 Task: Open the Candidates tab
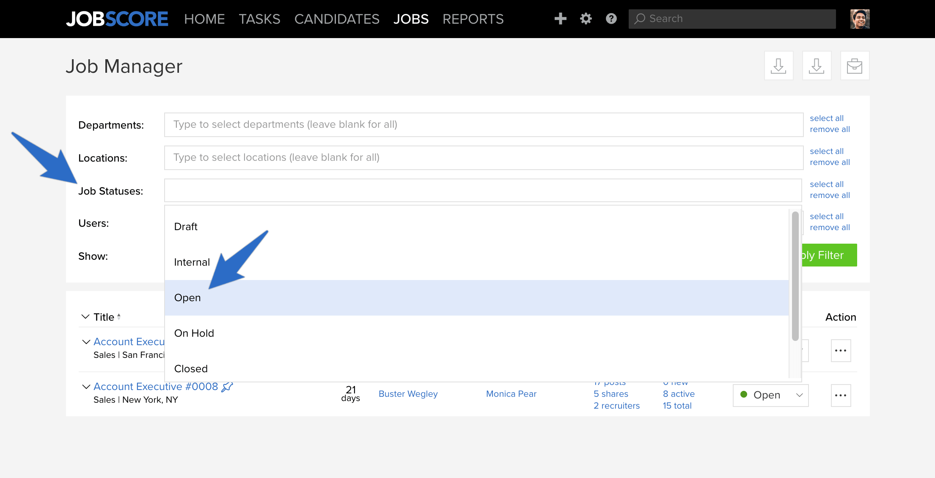tap(337, 19)
